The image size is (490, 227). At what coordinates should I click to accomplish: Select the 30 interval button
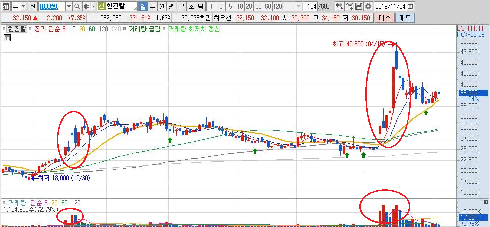[x=258, y=6]
